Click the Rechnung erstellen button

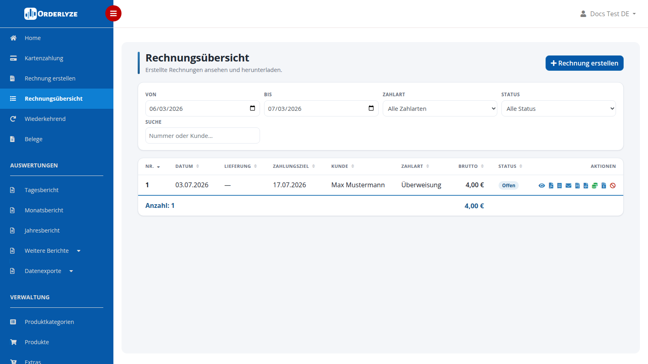[584, 63]
